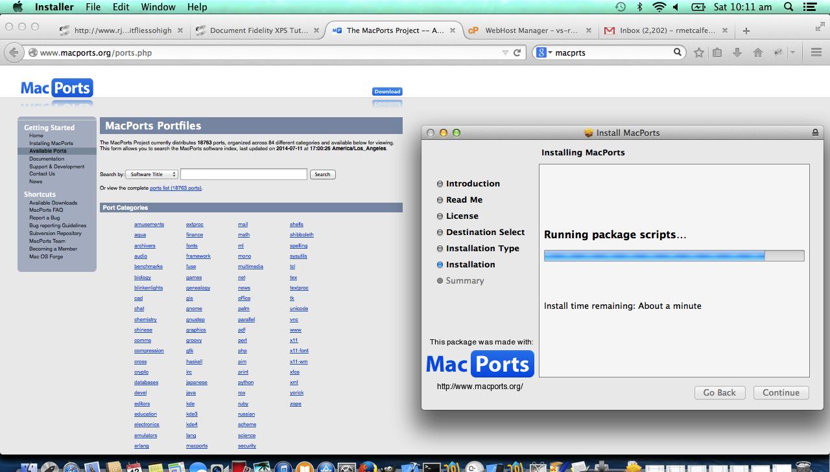Click the toolbar icon left of the small dropdown arrow
830x472 pixels.
click(777, 52)
